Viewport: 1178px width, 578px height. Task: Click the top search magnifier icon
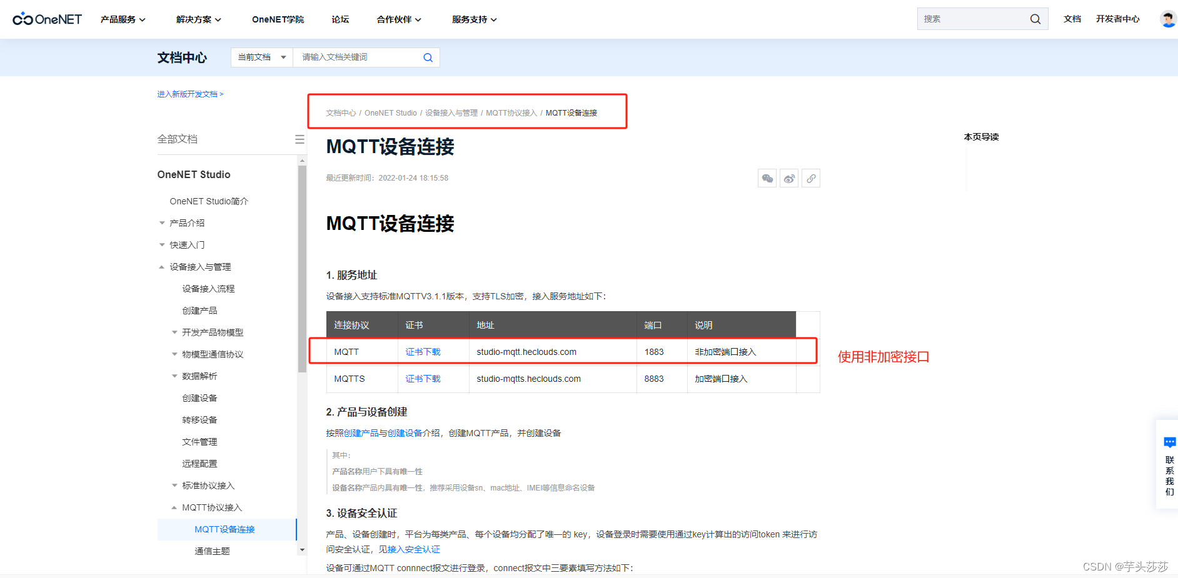[1035, 19]
